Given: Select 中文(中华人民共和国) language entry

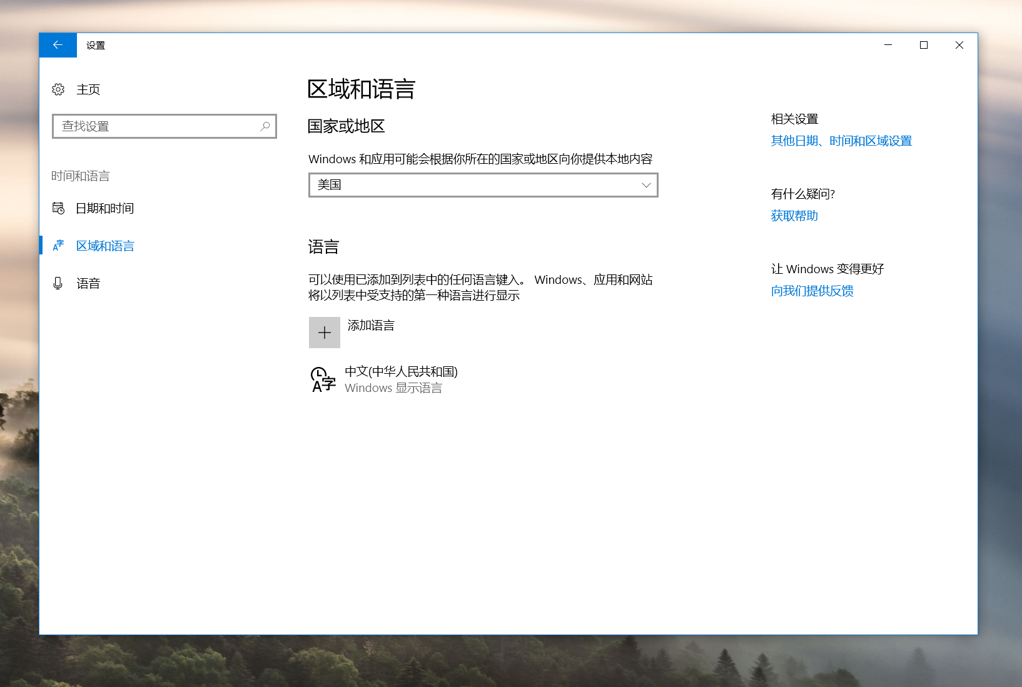Looking at the screenshot, I should click(x=402, y=371).
